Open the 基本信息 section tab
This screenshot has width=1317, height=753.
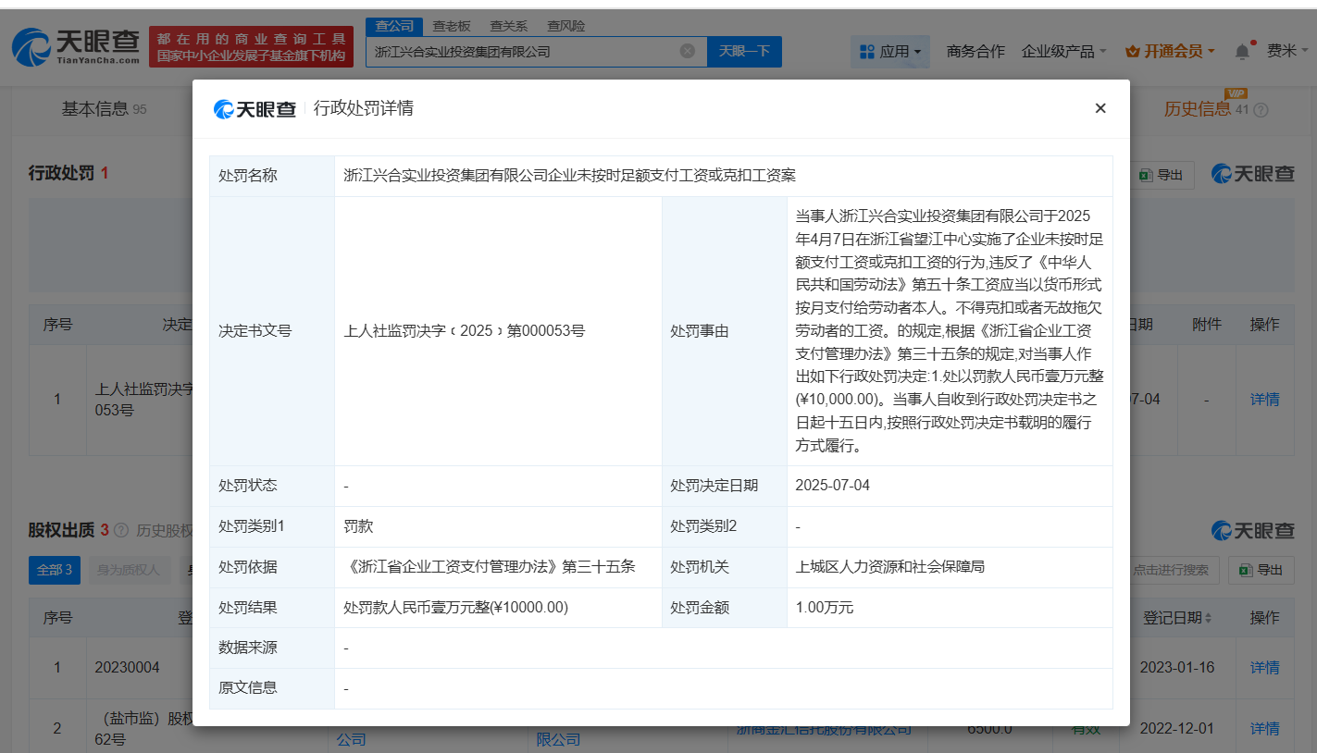click(104, 109)
